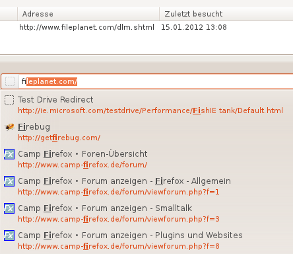Sort by the Zuletzt besucht column header

click(x=226, y=14)
